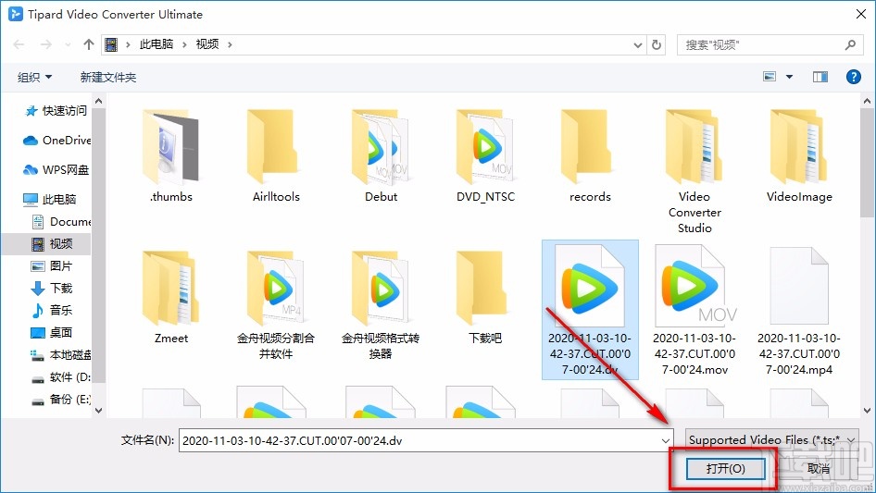Open the view options dropdown arrow
The height and width of the screenshot is (493, 876).
(x=789, y=77)
